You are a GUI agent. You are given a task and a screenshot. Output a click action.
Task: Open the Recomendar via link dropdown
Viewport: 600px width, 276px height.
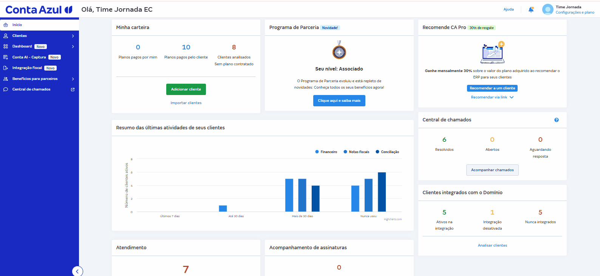click(492, 97)
